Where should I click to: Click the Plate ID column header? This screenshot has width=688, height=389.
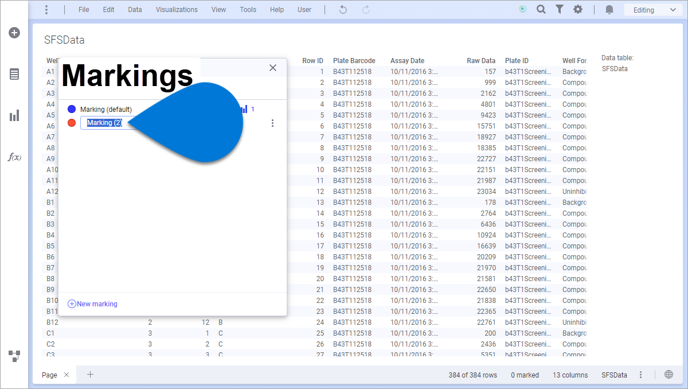[517, 61]
